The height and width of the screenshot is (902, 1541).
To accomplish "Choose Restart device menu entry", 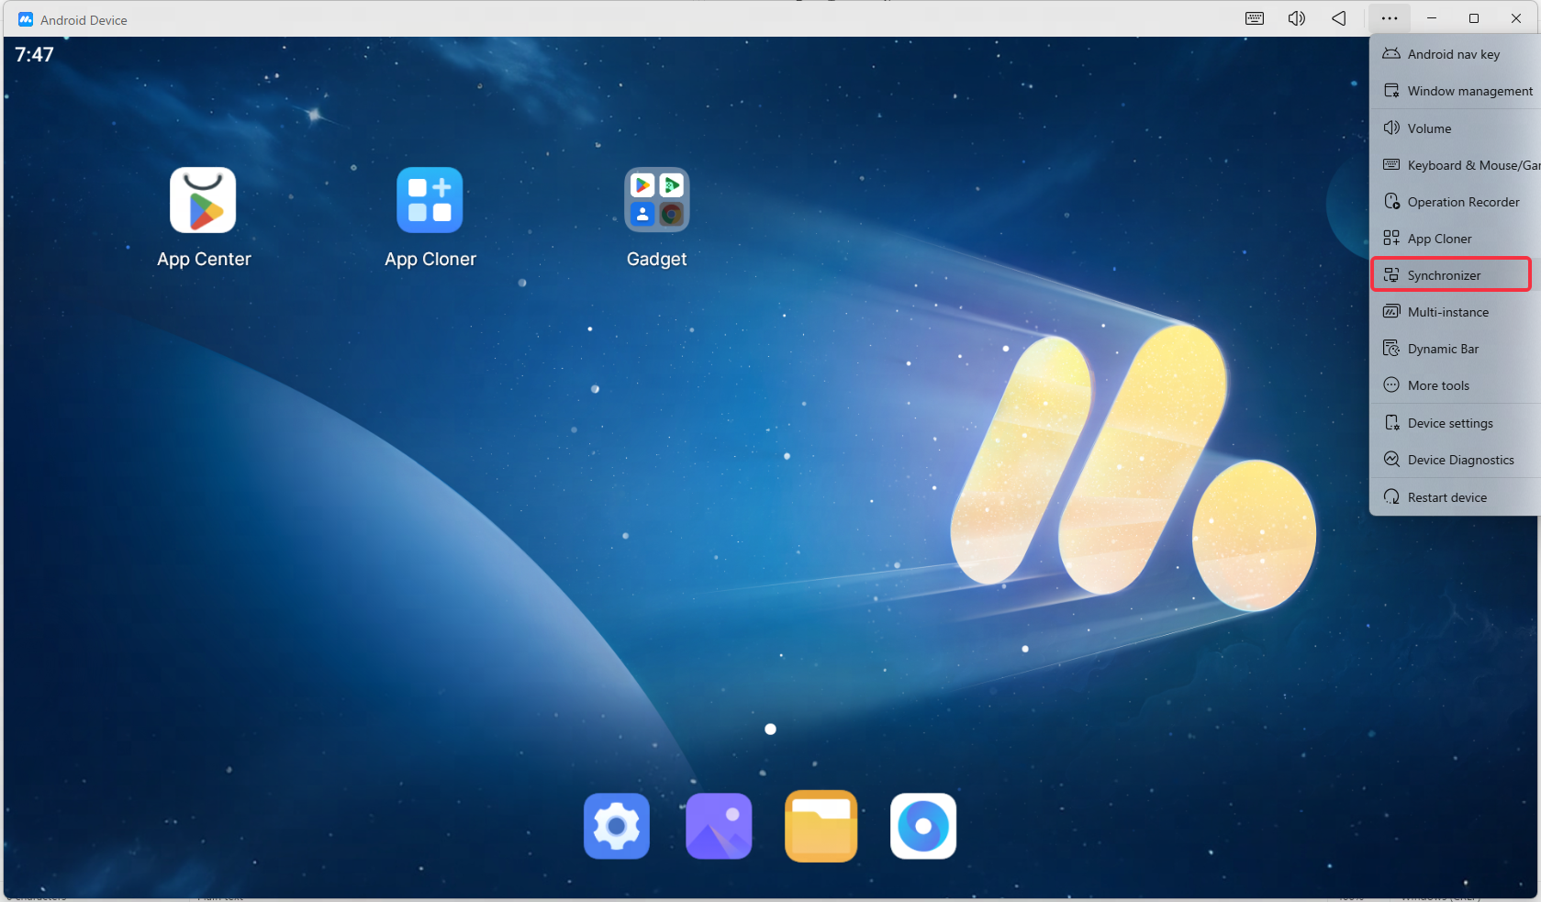I will point(1456,497).
